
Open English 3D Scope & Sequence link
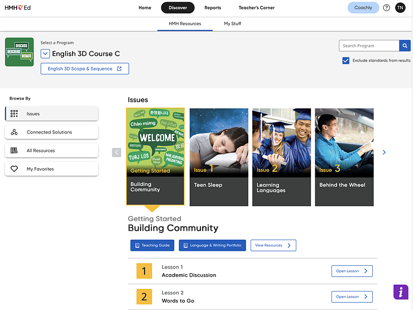(84, 69)
